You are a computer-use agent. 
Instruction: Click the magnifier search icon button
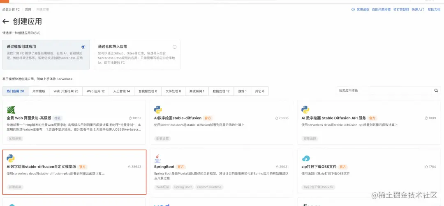click(436, 91)
